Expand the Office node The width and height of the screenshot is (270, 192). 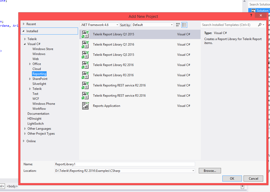(x=30, y=64)
